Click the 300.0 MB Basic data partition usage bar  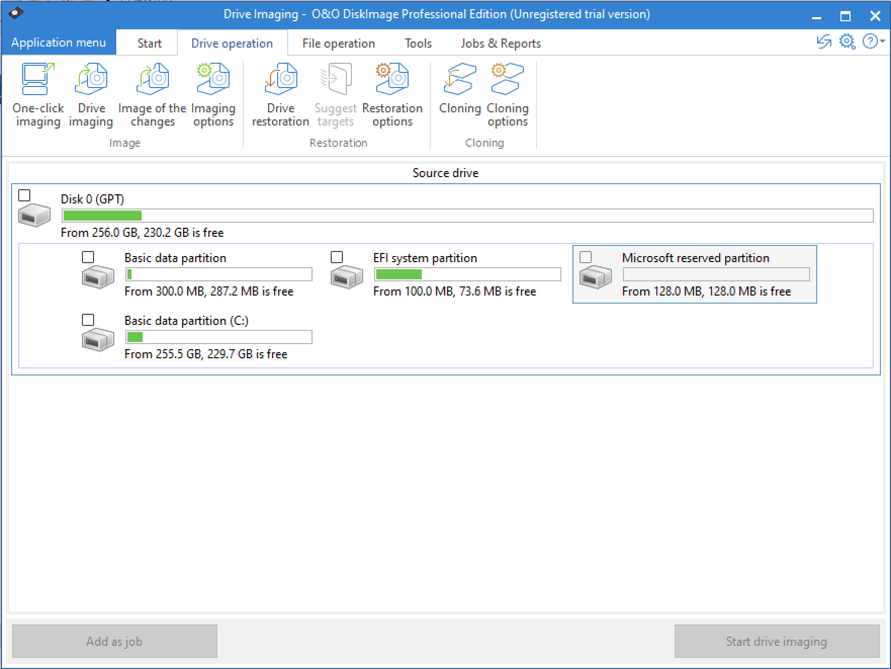tap(218, 274)
